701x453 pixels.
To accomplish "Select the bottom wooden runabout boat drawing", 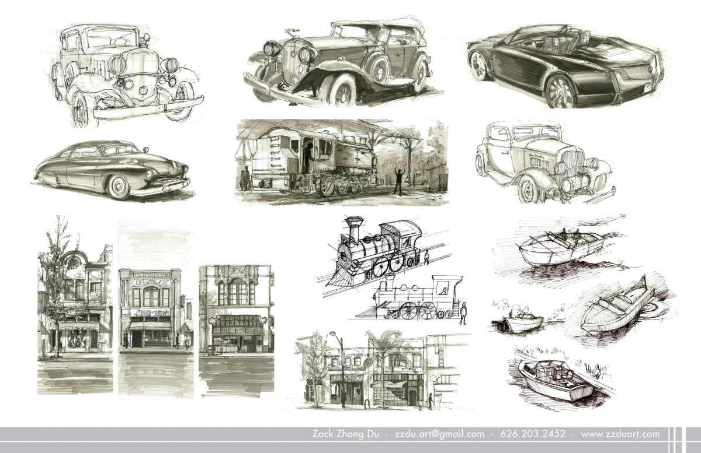I will click(x=555, y=379).
